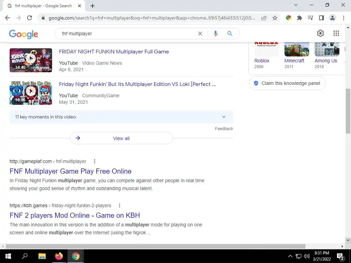The image size is (351, 263).
Task: Open the Chrome profile avatar
Action: click(x=332, y=18)
